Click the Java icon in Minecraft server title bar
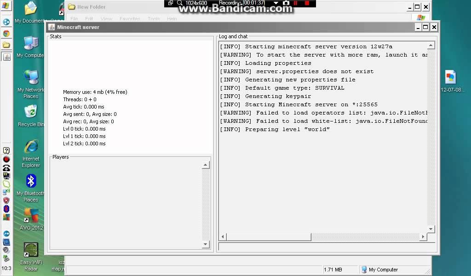The image size is (471, 276). click(x=52, y=27)
